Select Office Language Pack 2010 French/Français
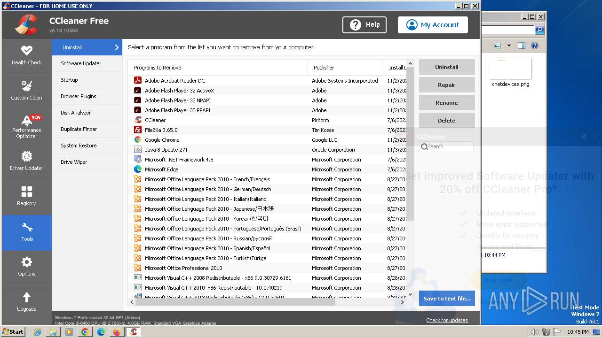Screen dimensions: 602x338 coord(268,179)
